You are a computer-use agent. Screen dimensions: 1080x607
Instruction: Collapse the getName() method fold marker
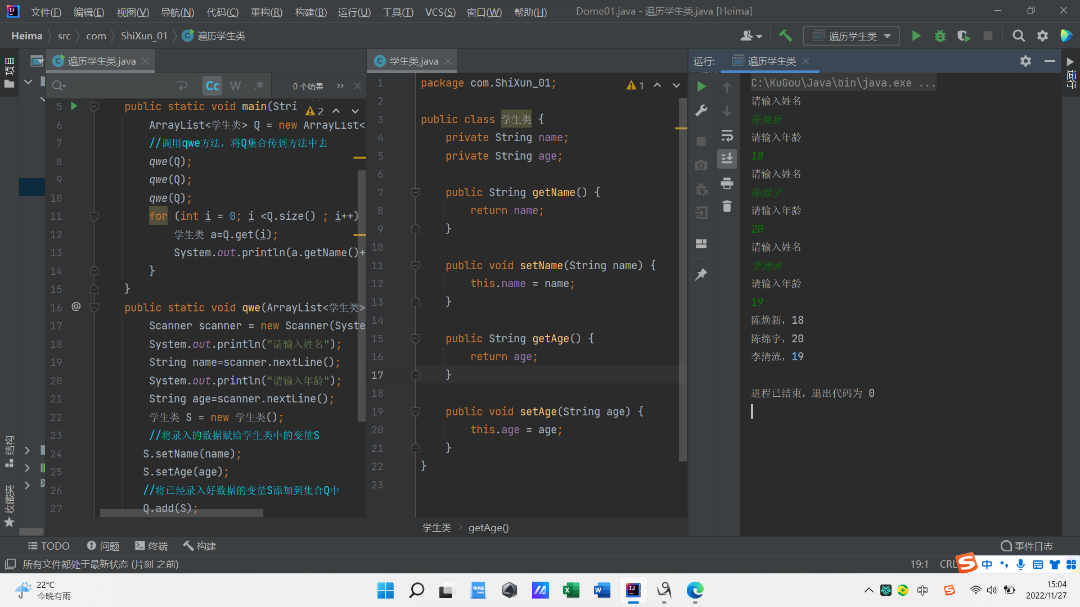click(416, 193)
